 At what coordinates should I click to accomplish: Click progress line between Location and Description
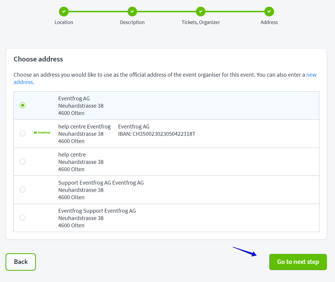coord(98,12)
